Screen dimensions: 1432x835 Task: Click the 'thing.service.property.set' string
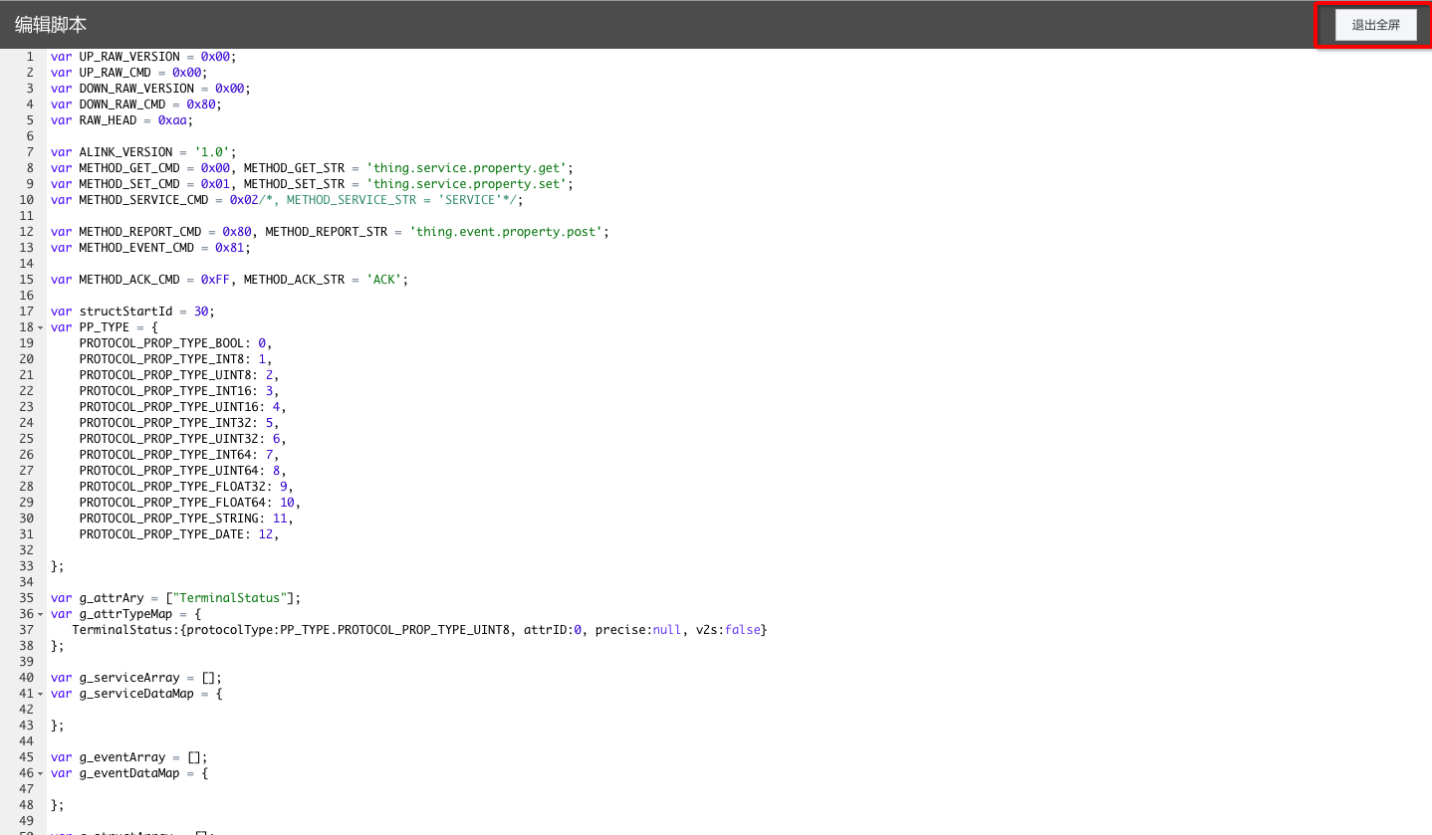(x=467, y=184)
